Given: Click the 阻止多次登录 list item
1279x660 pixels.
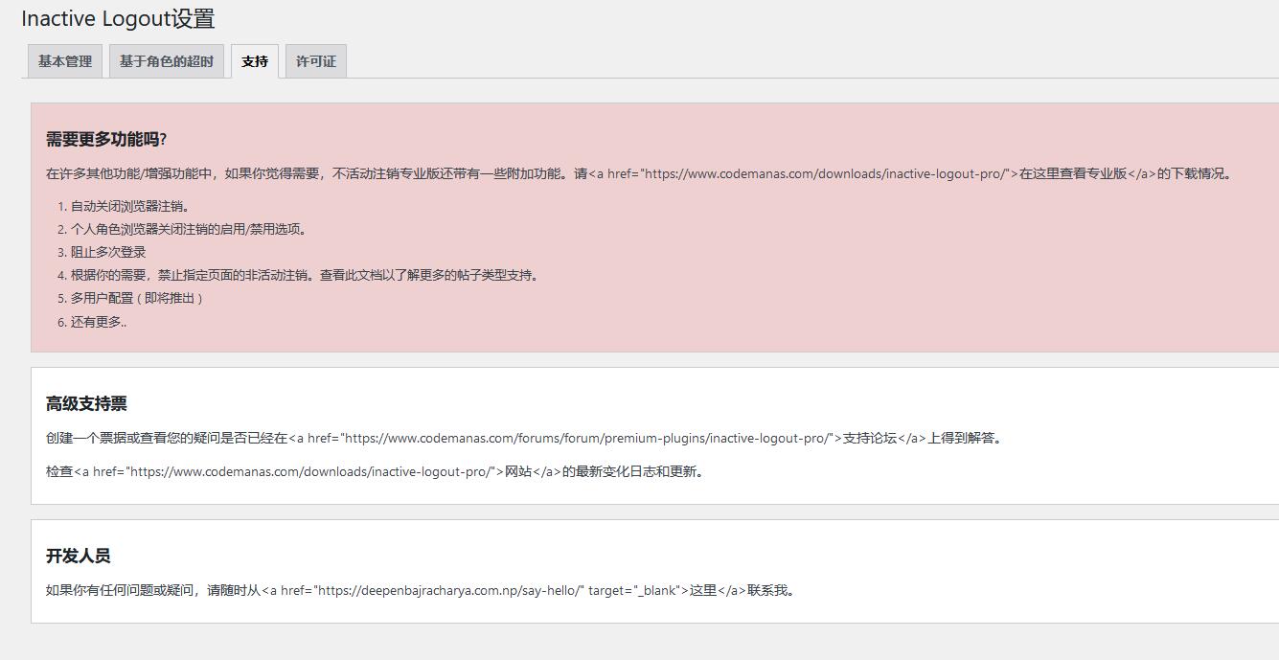Looking at the screenshot, I should point(107,252).
